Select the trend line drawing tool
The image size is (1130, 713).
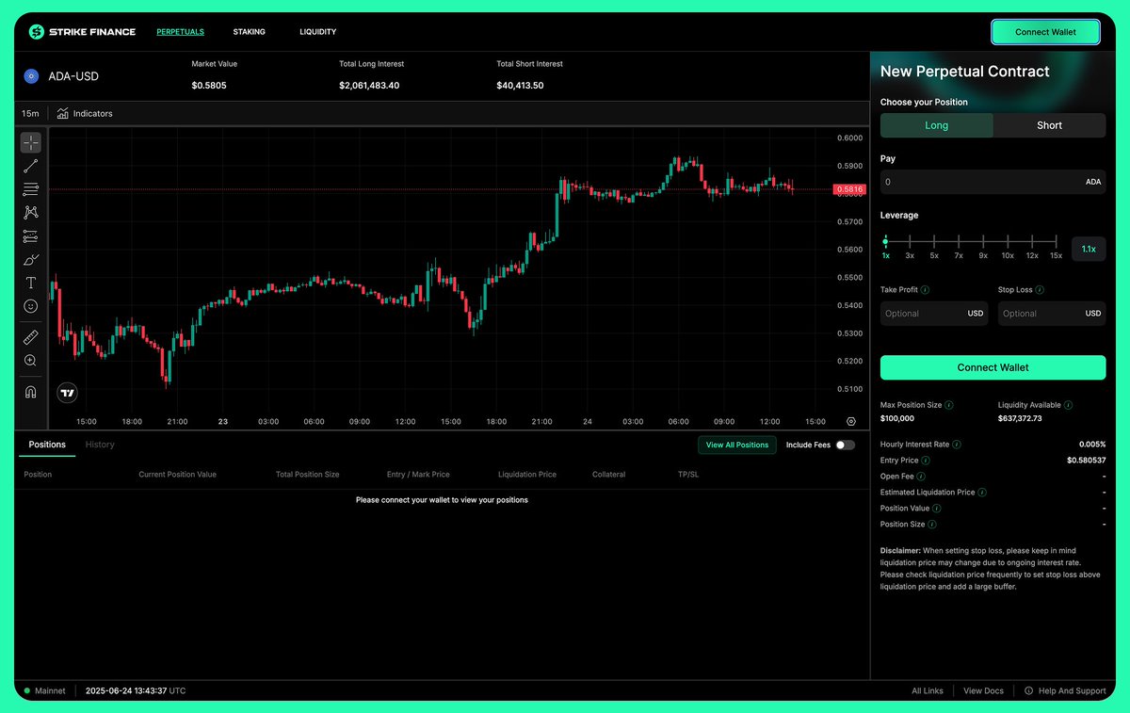30,166
